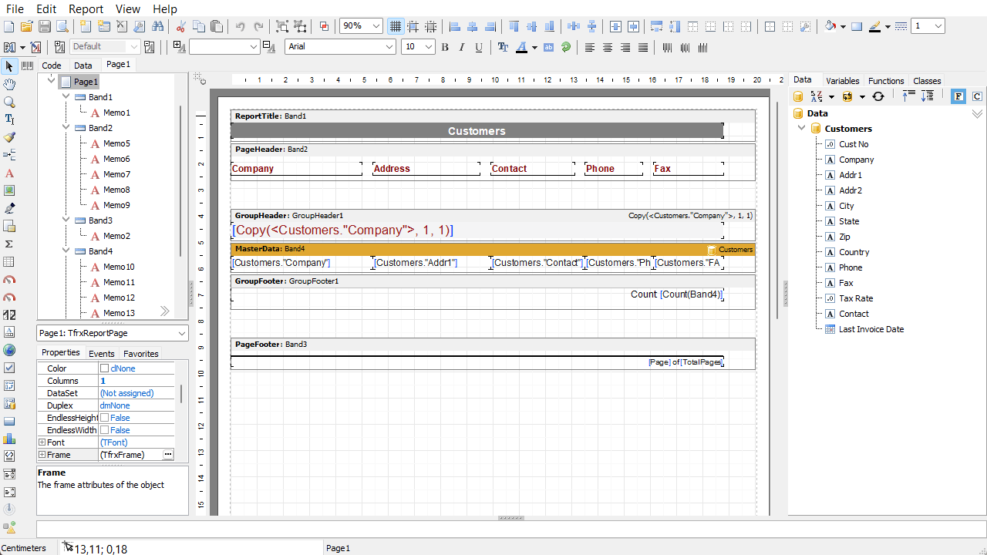987x555 pixels.
Task: Toggle the F field display button
Action: (958, 96)
